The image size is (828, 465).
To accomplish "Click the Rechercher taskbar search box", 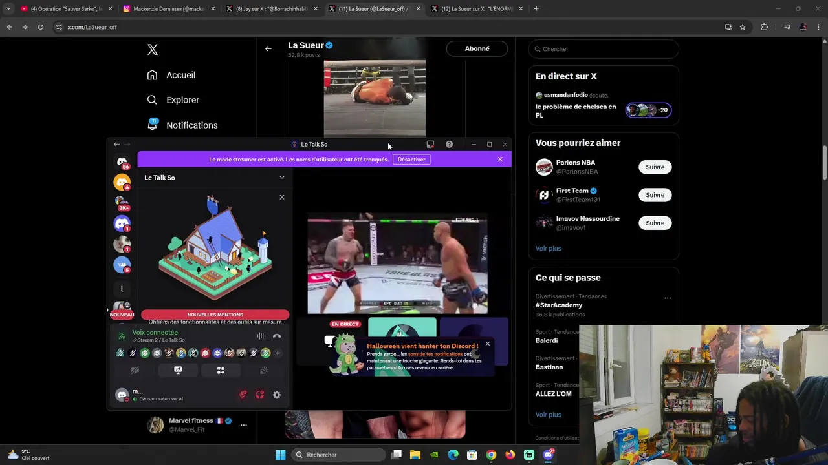I will (338, 455).
